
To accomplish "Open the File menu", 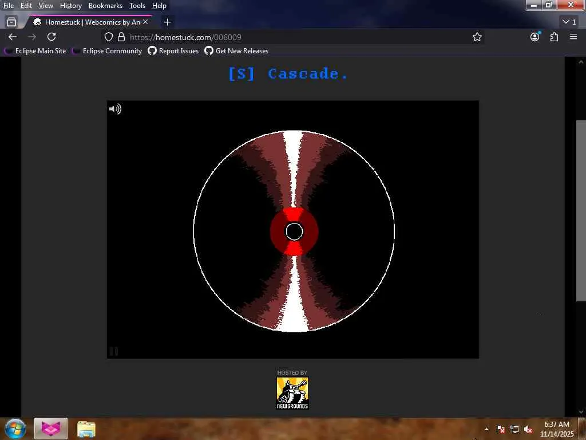I will point(9,6).
